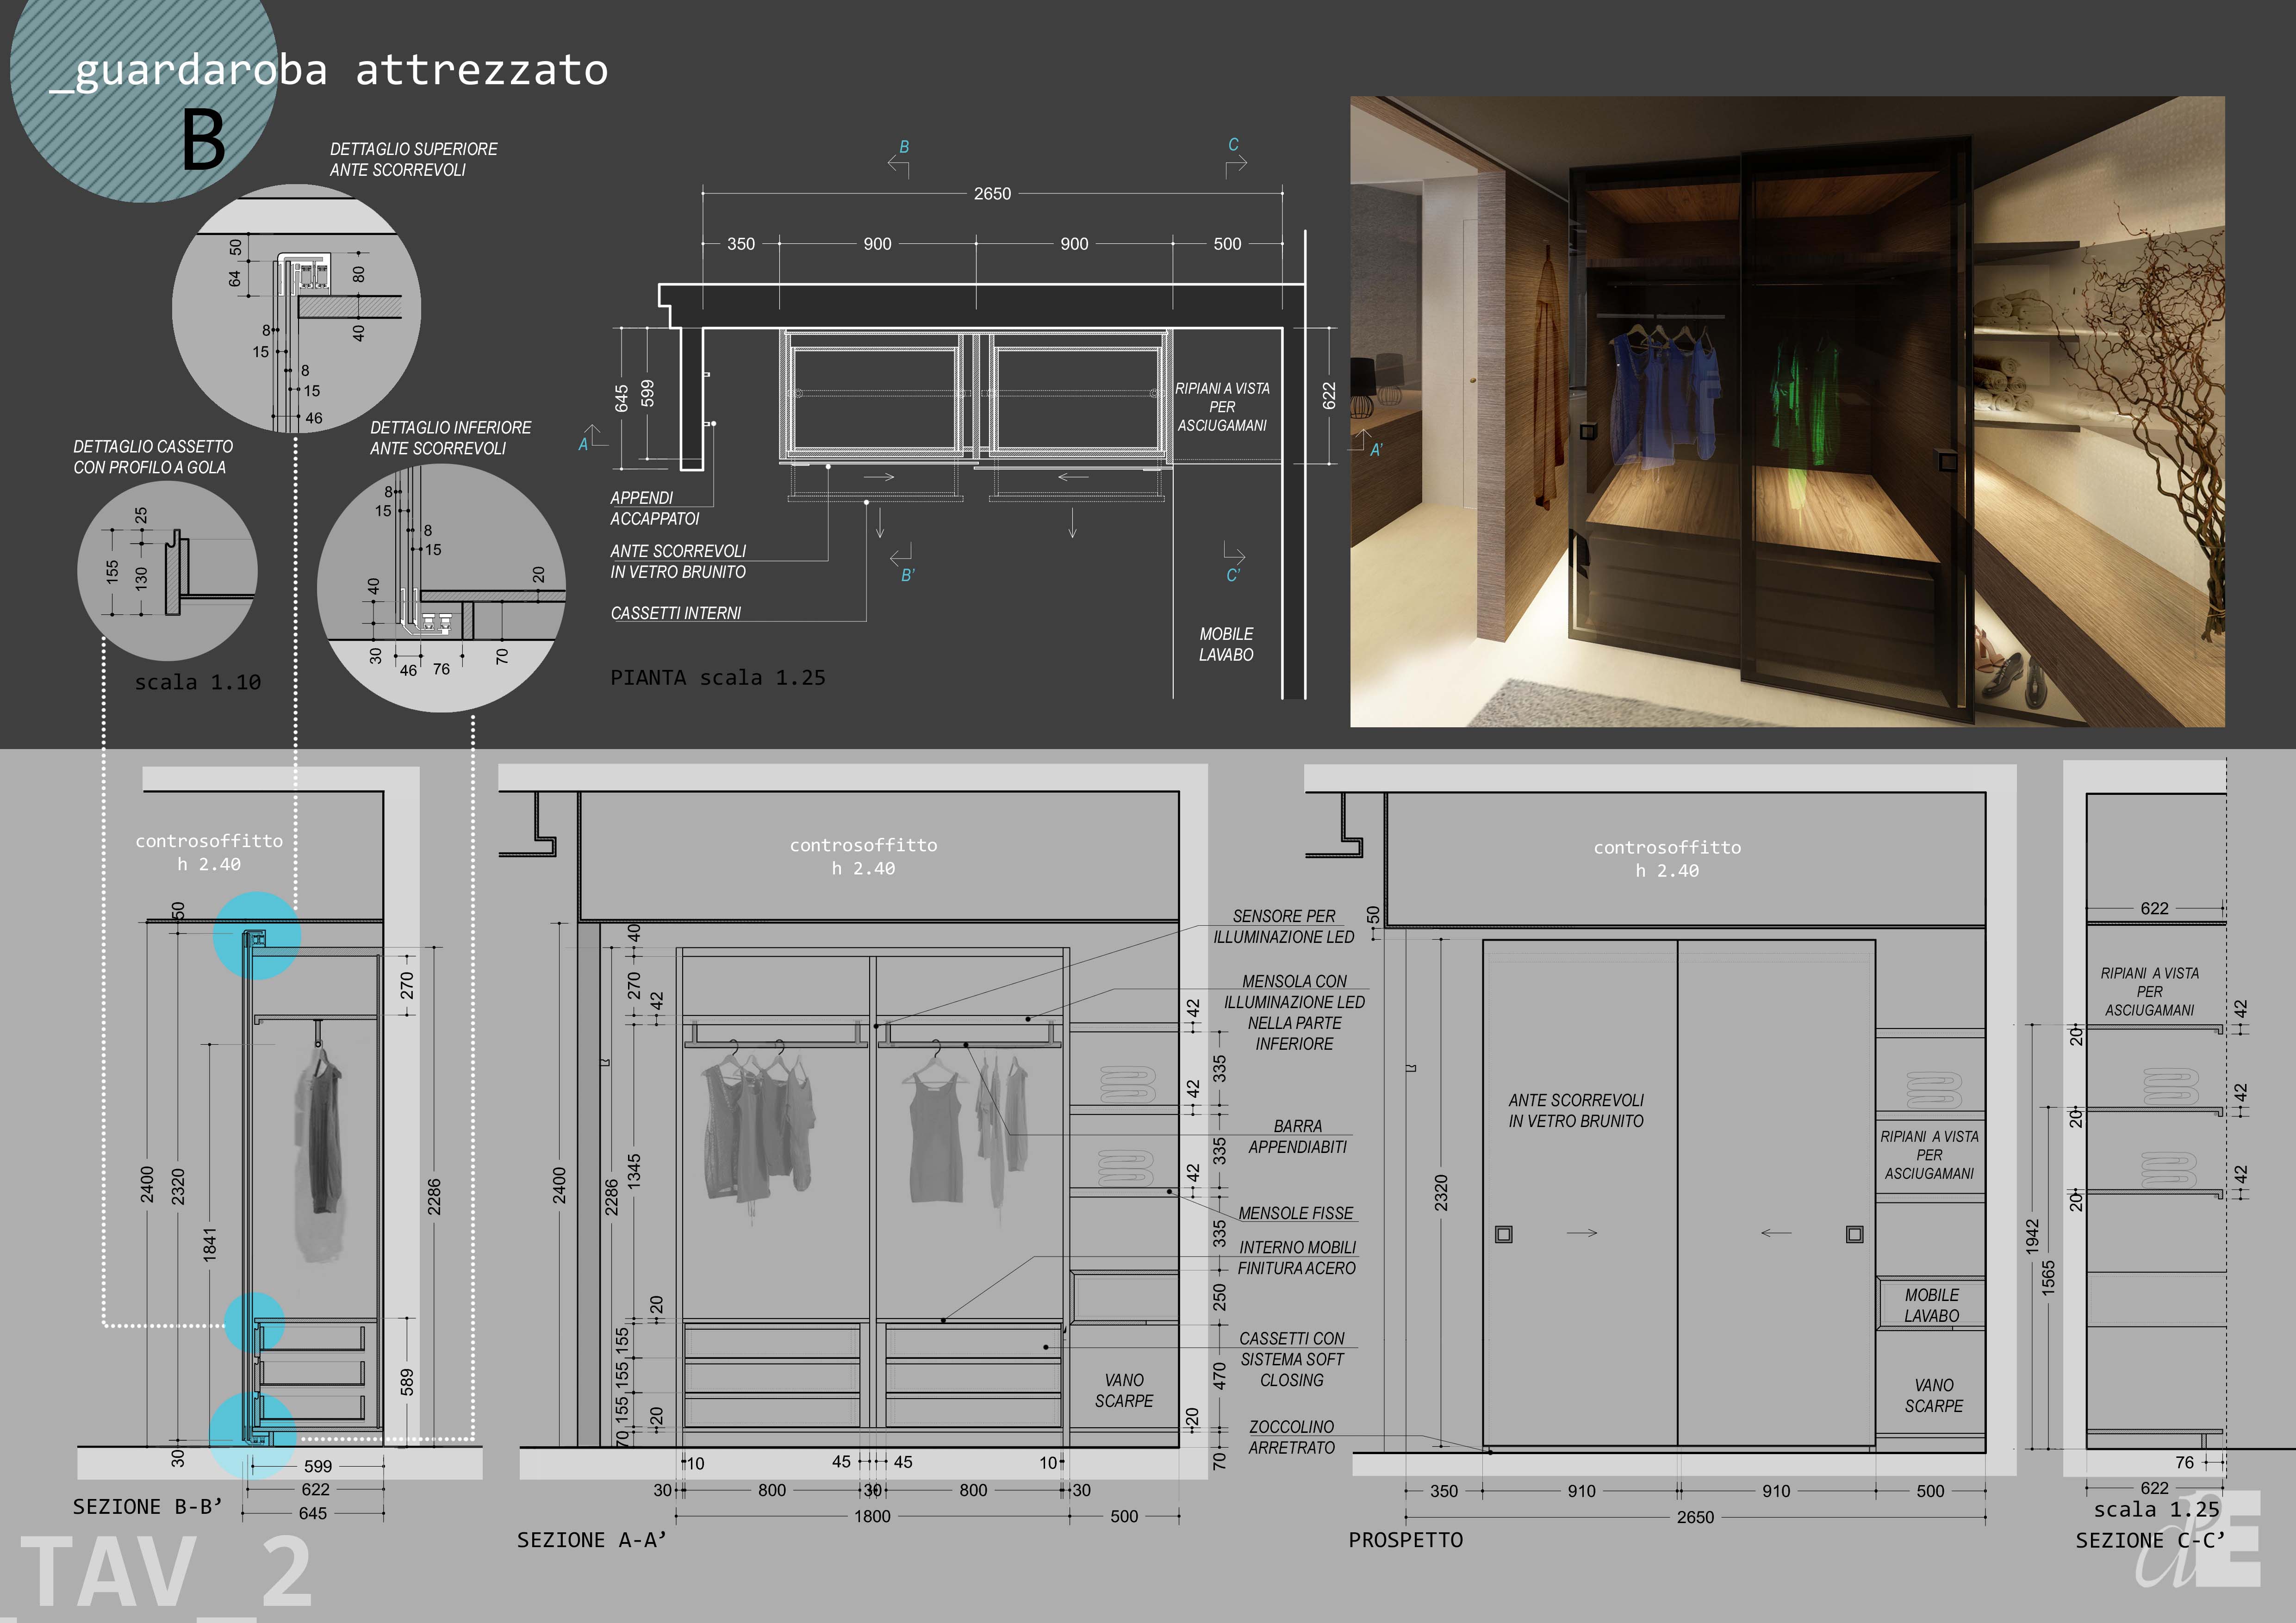This screenshot has width=2296, height=1623.
Task: Click the DETTAGLIO CASSETTO CON PROFILO A GOLA circle
Action: pos(167,570)
